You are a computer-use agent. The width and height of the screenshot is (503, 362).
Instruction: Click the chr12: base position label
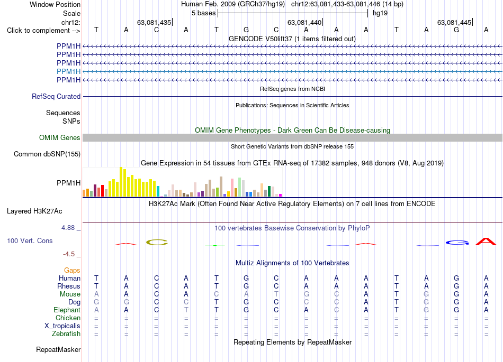[x=71, y=22]
